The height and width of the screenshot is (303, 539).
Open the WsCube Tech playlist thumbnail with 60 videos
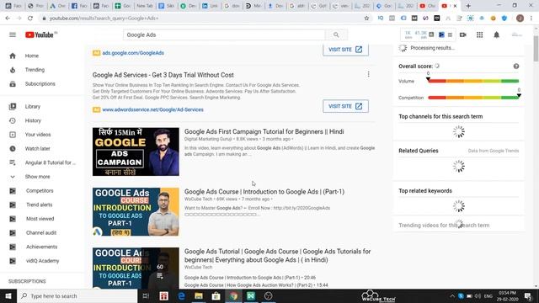click(136, 268)
